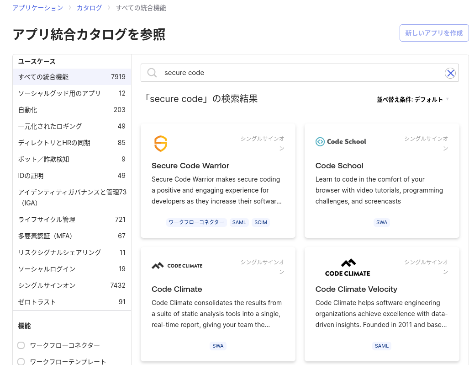
Task: Click SWA tag on Code Climate card
Action: [218, 346]
